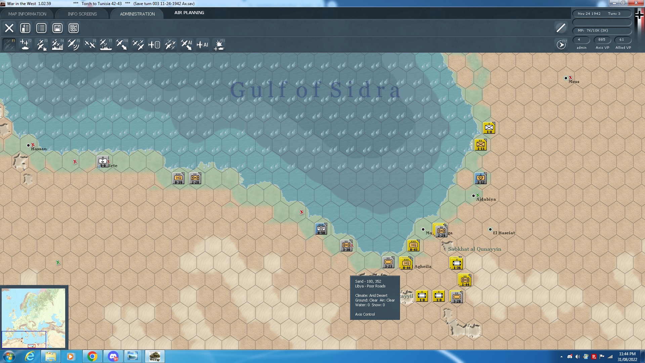Select the blue motorized unit 0-50
645x363 pixels.
pos(321,229)
